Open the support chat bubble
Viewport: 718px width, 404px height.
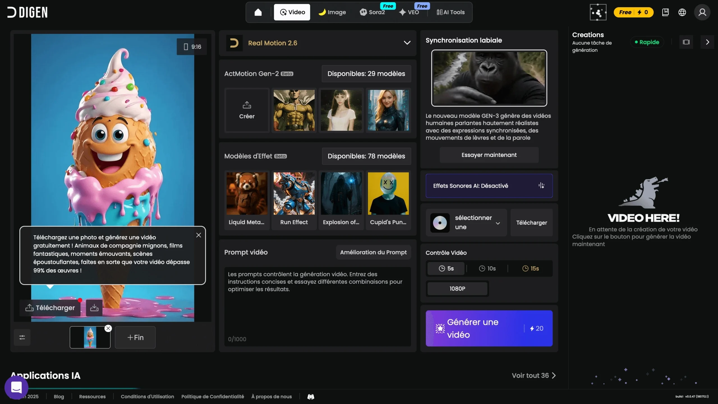16,387
